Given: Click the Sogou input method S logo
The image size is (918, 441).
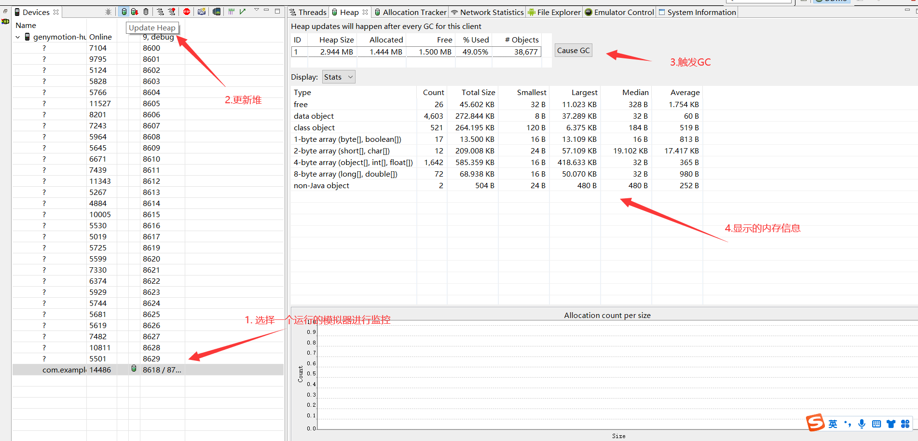Looking at the screenshot, I should (815, 423).
